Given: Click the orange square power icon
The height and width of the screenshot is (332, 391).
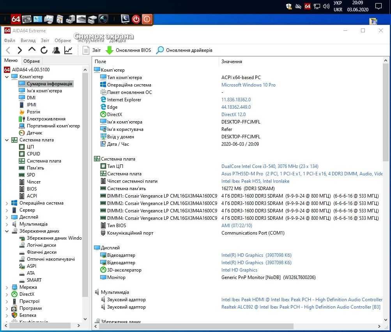Looking at the screenshot, I should tap(147, 19).
